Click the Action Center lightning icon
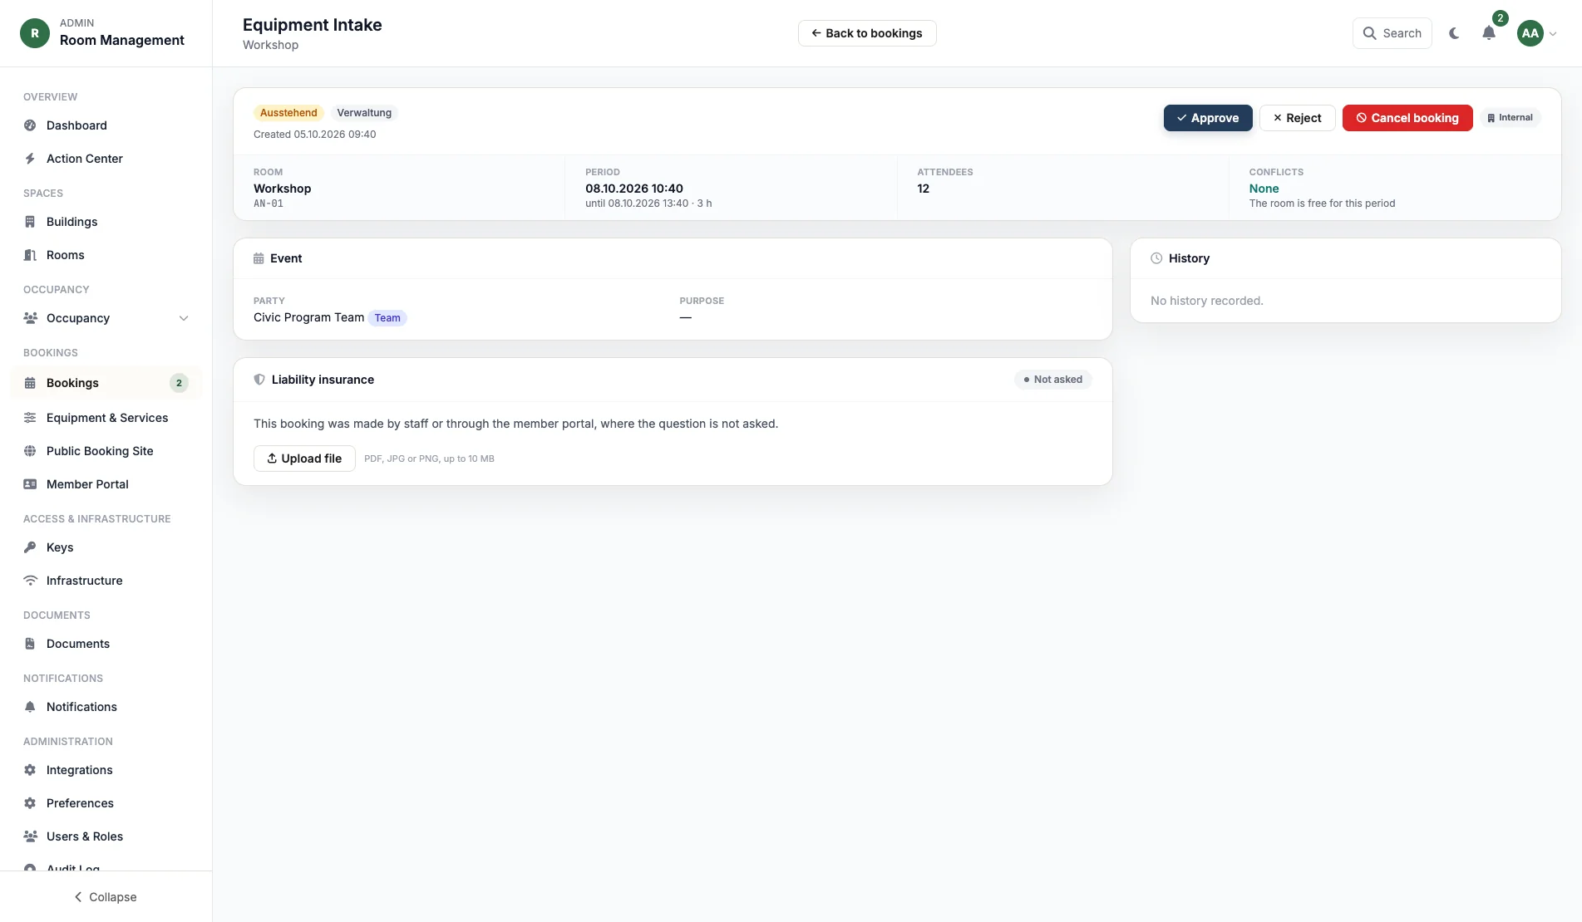The height and width of the screenshot is (922, 1582). click(x=30, y=159)
